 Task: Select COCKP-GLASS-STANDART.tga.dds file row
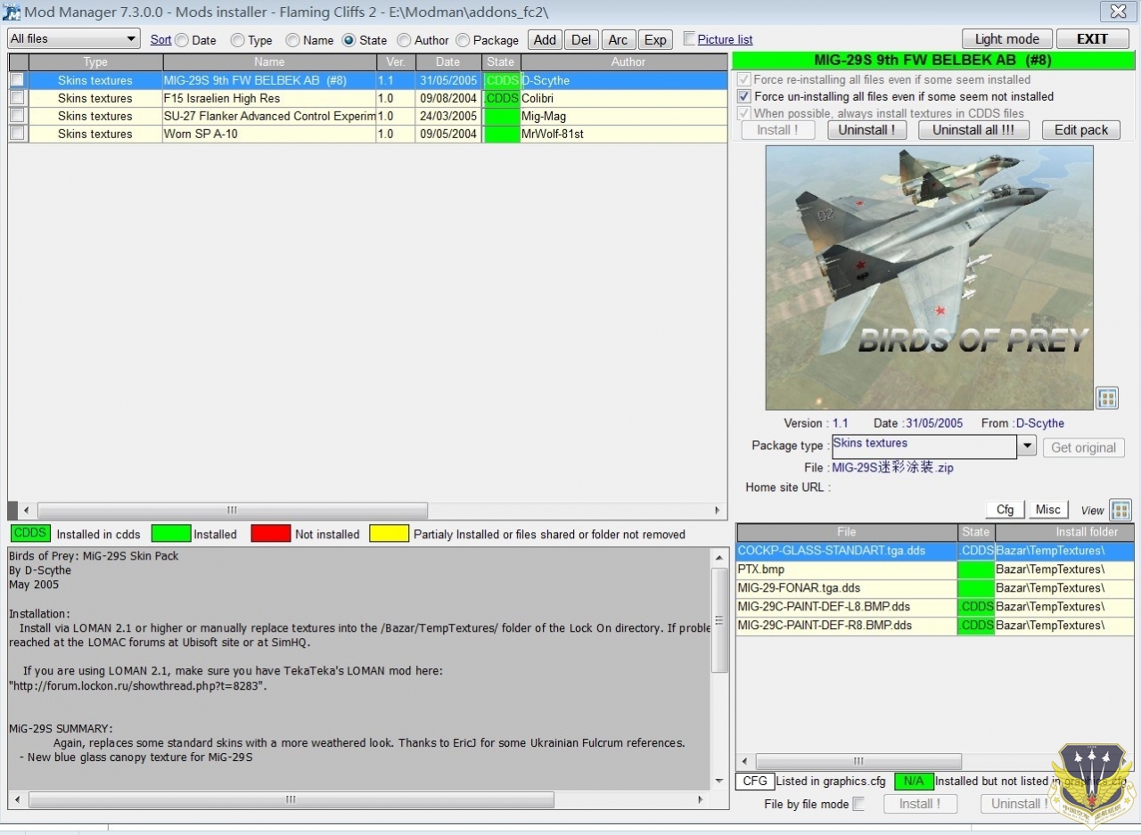pos(935,551)
